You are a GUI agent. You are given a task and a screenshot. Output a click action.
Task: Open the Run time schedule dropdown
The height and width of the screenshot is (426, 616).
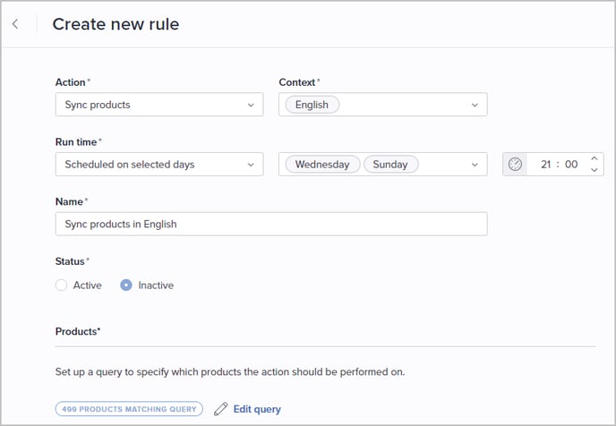(x=159, y=164)
